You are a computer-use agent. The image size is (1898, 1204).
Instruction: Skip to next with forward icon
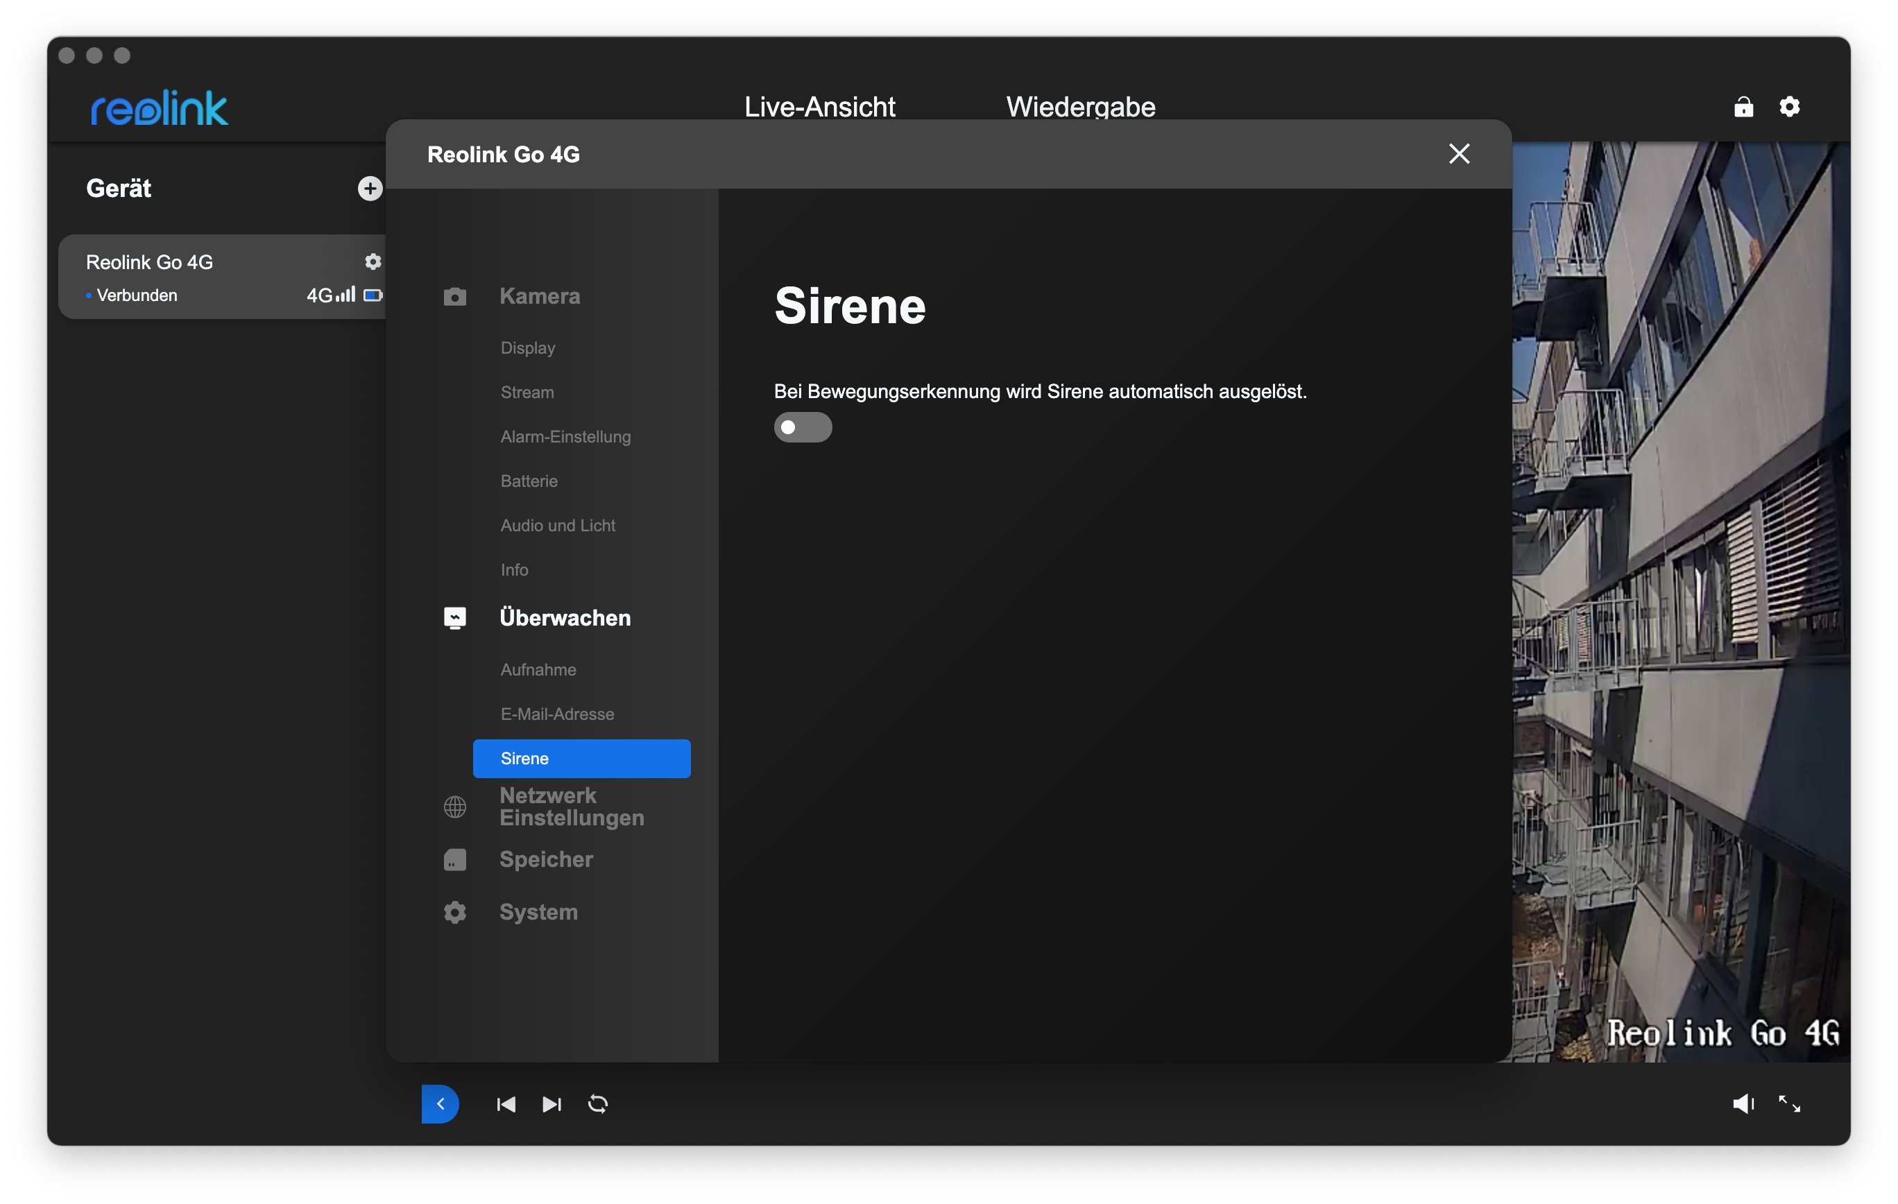552,1104
